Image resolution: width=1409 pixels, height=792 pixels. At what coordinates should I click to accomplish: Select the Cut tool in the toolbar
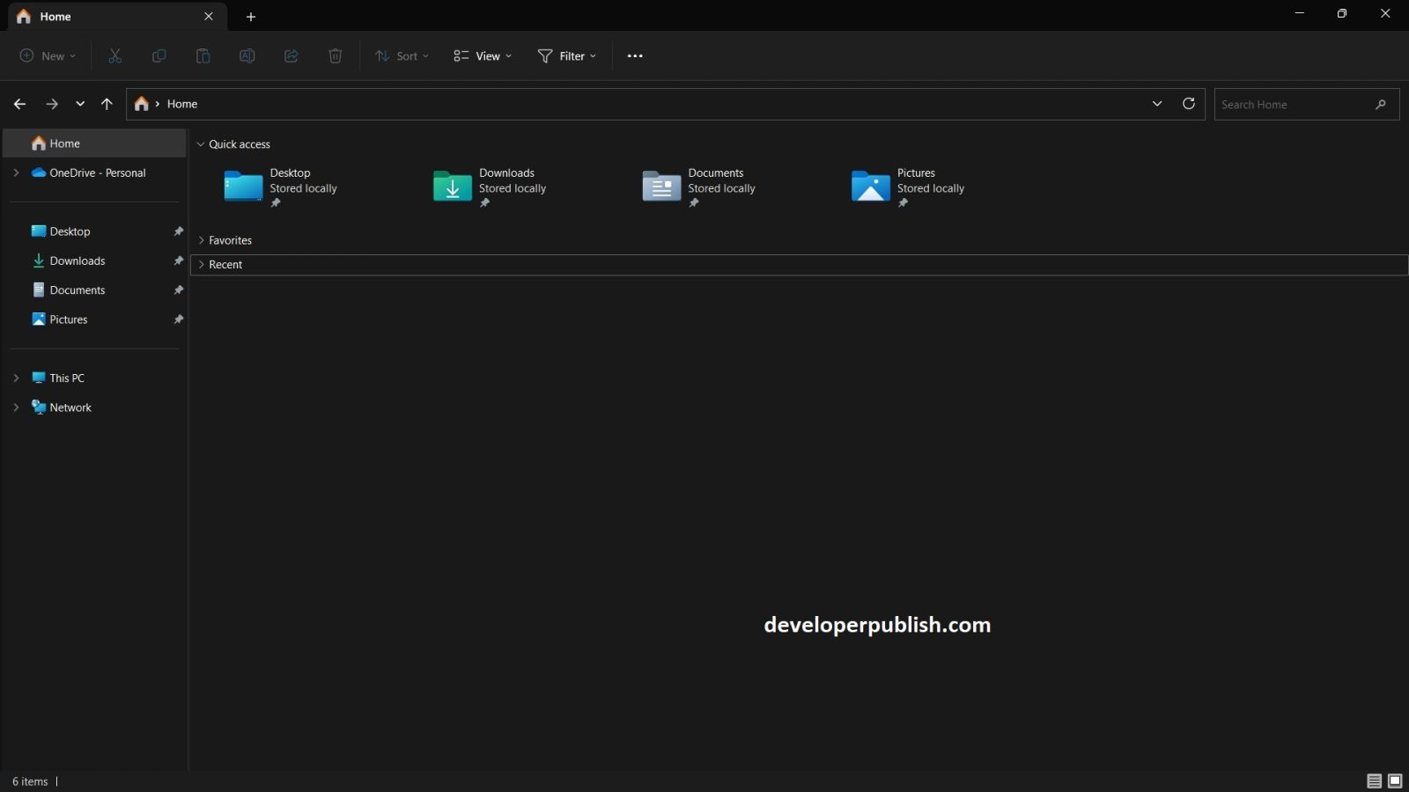114,55
